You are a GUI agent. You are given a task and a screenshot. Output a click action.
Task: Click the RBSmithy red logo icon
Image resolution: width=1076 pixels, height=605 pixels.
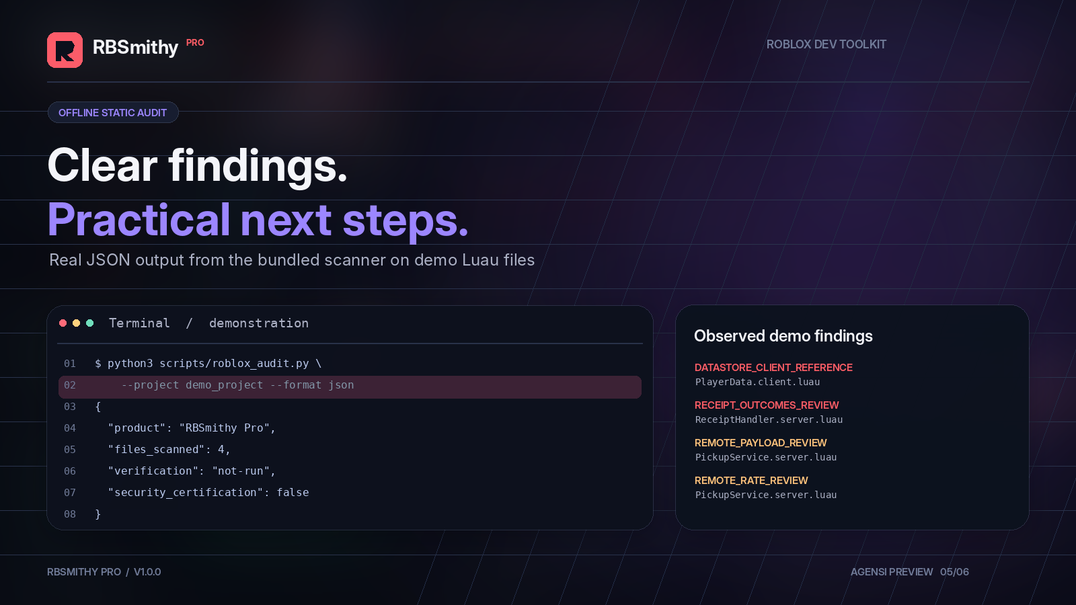click(x=65, y=50)
